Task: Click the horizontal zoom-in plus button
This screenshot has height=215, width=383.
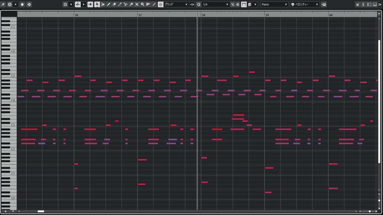Action: click(376, 211)
